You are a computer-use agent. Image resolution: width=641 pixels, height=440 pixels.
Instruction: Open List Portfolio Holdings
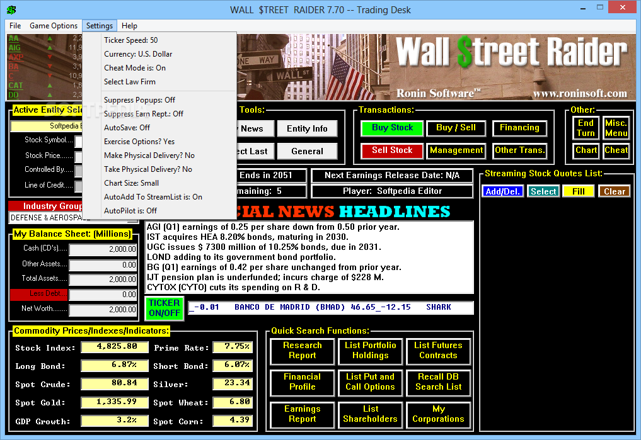371,351
